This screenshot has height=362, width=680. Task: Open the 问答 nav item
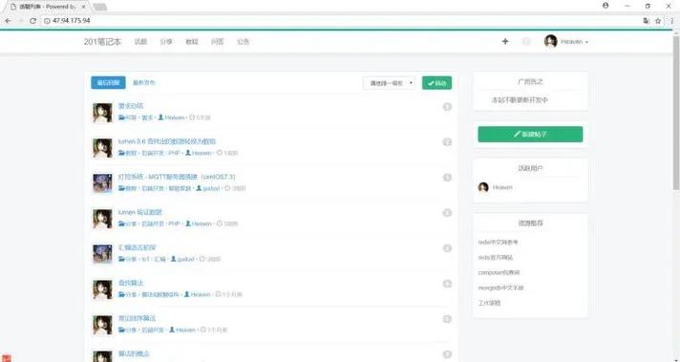click(217, 42)
